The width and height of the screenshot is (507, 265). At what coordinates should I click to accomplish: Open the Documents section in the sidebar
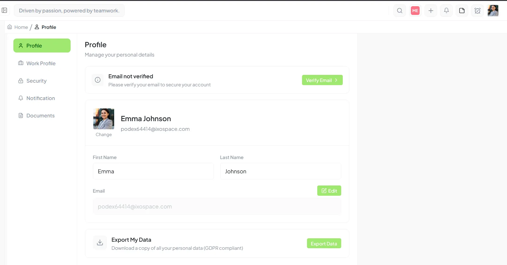click(x=40, y=116)
